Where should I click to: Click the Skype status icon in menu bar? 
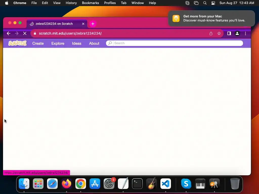(187, 3)
